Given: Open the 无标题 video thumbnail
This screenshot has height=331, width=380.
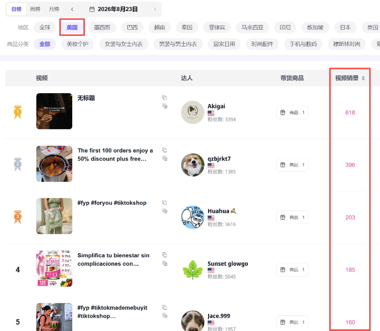Looking at the screenshot, I should tap(54, 111).
